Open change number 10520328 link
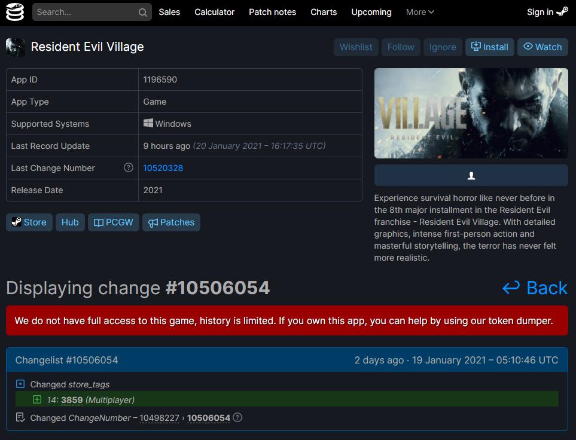The image size is (576, 440). coord(163,168)
